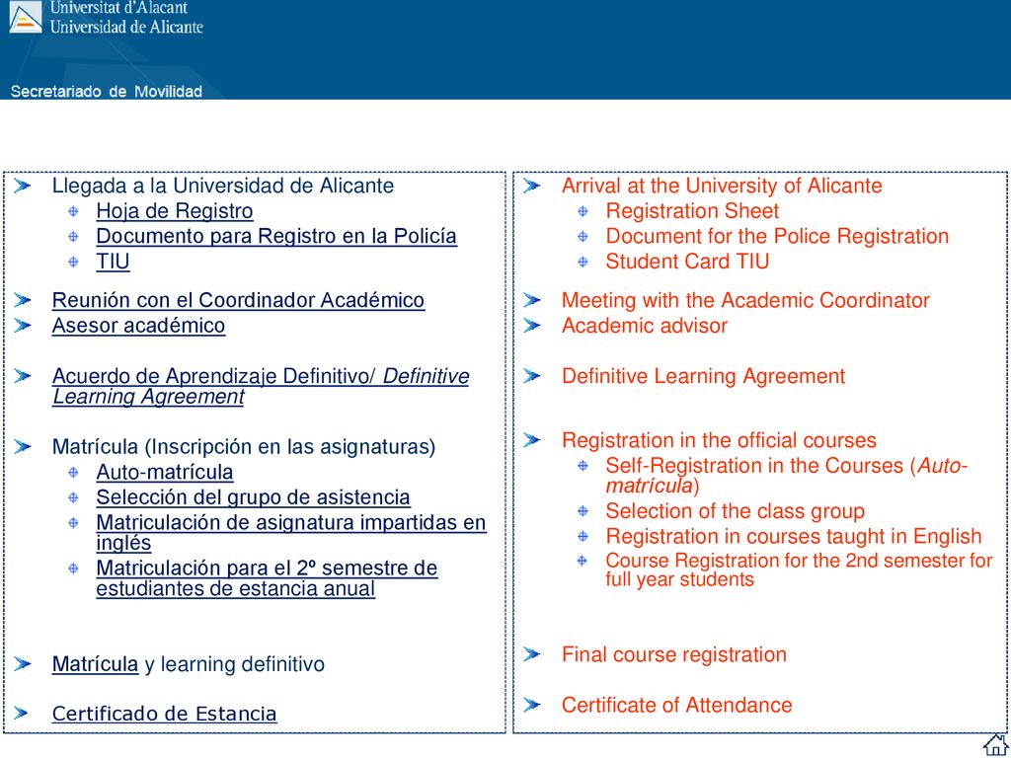Click 'Academic advisor' text
The width and height of the screenshot is (1011, 758).
[644, 326]
